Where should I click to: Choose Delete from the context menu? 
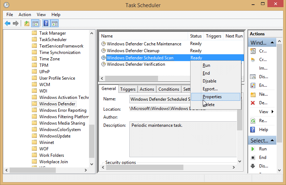[x=216, y=105]
